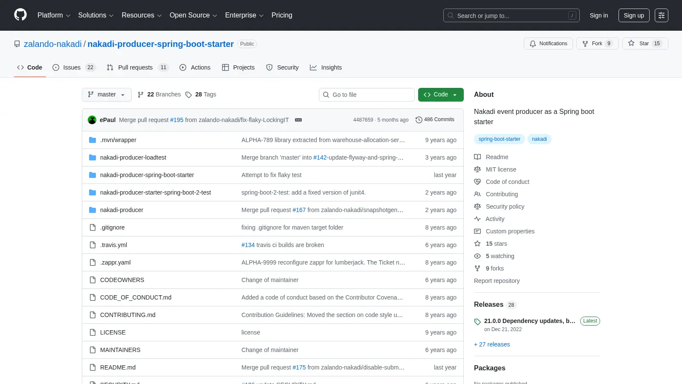Click Report repository link
The height and width of the screenshot is (384, 682).
point(497,281)
